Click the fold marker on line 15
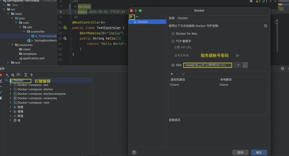289x156 pixels. pyautogui.click(x=71, y=49)
